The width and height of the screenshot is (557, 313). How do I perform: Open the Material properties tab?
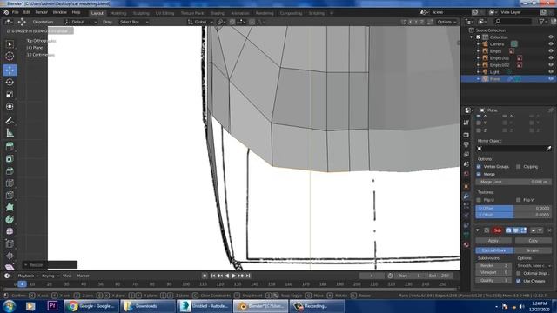[466, 245]
